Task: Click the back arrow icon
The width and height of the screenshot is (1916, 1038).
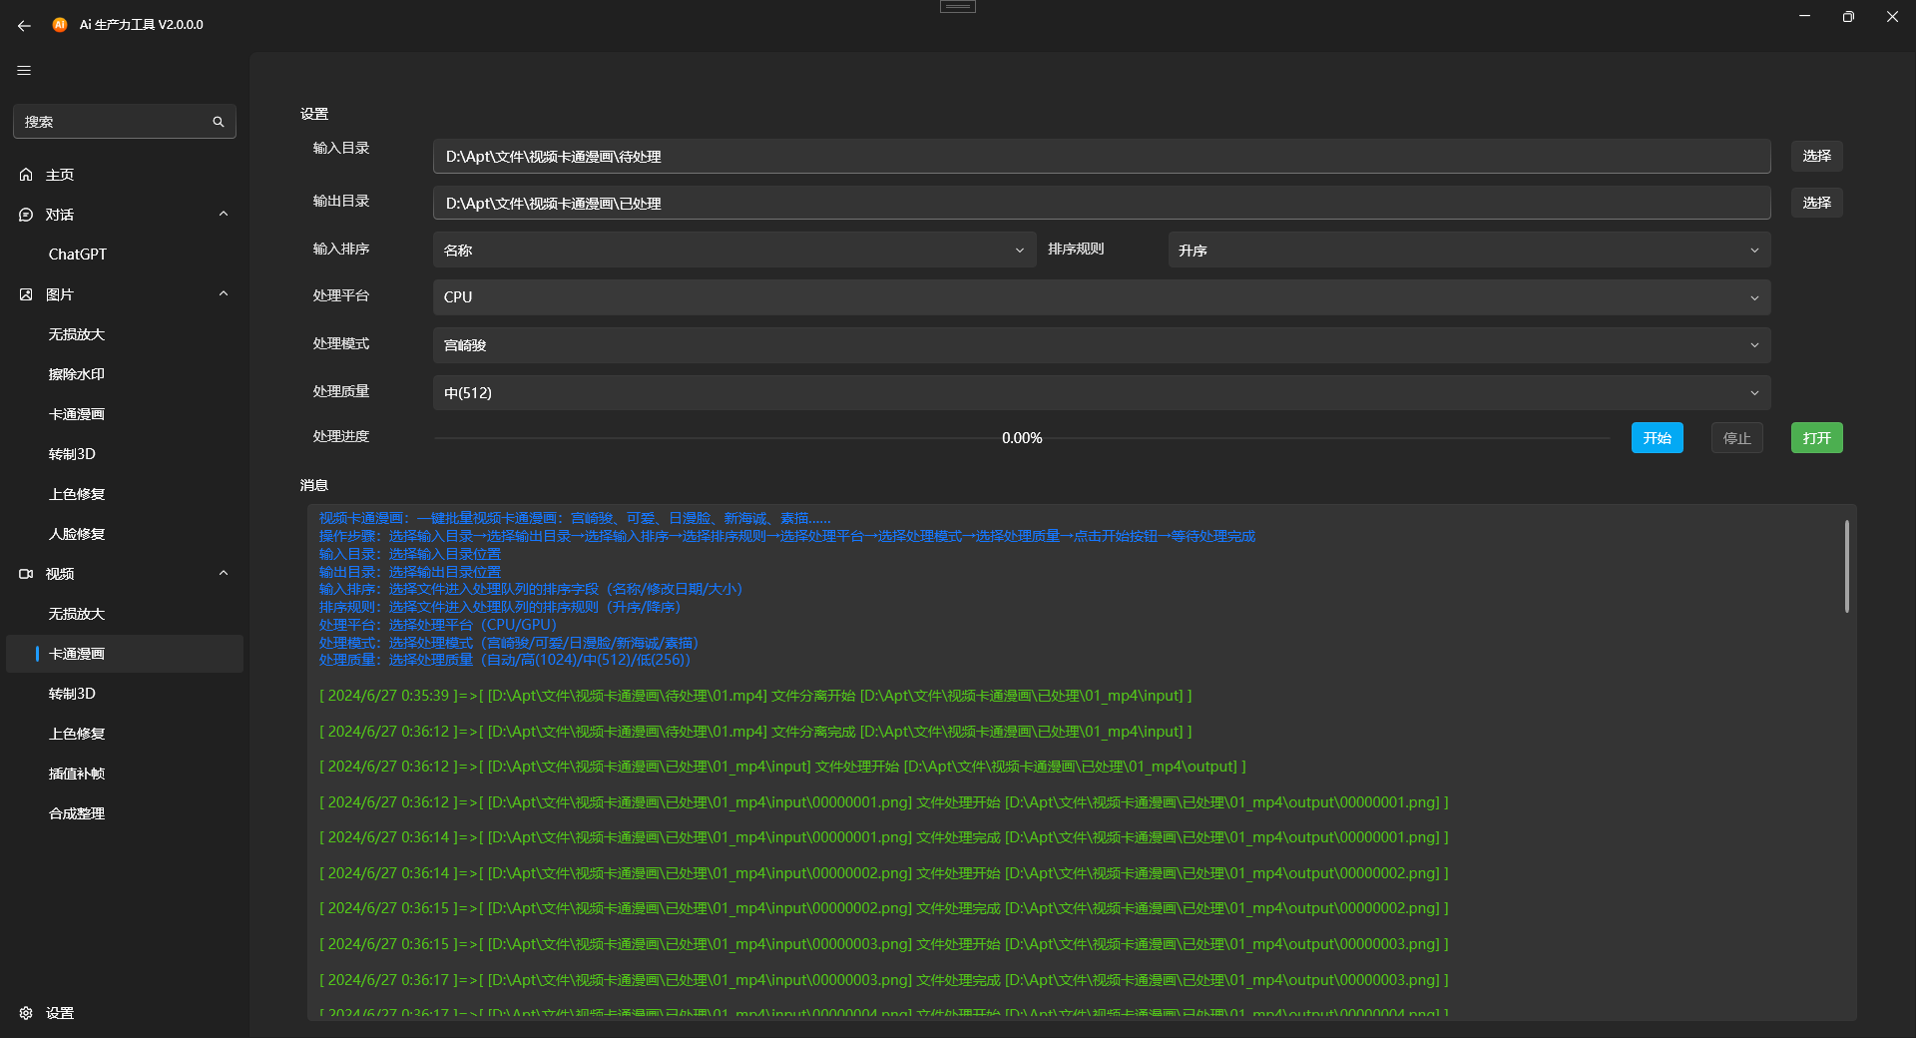Action: tap(24, 25)
